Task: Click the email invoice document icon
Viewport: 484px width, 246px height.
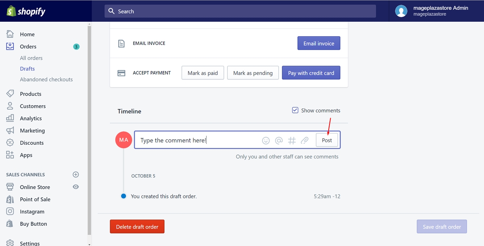Action: coord(121,44)
